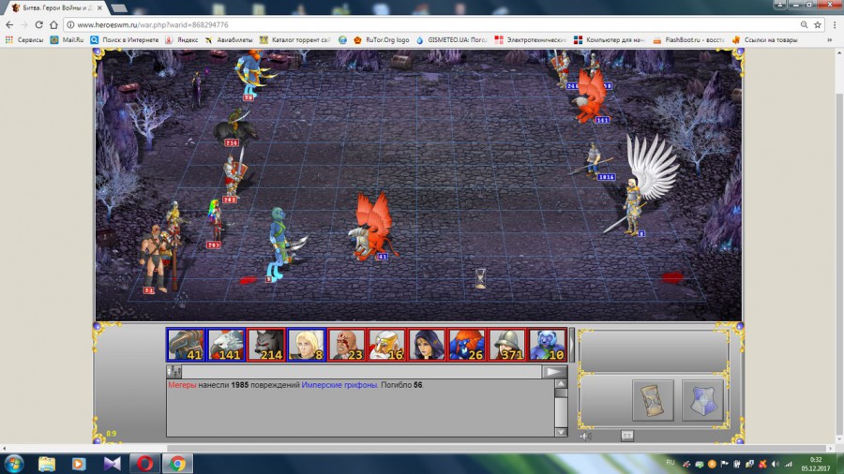Open File Explorer from the taskbar
Viewport: 844px width, 474px height.
[47, 464]
